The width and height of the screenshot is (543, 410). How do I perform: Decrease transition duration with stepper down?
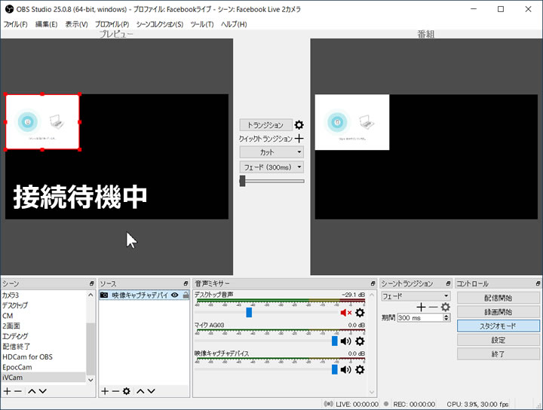pos(446,320)
